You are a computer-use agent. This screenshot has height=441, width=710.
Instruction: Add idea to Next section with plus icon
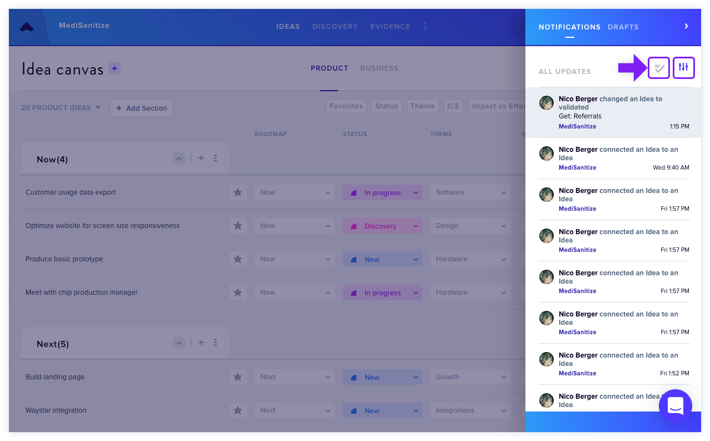201,343
